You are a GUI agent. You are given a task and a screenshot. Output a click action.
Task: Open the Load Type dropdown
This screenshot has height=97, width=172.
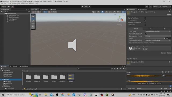click(158, 32)
